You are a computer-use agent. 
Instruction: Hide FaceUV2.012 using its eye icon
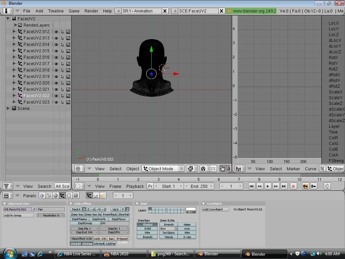pos(56,32)
